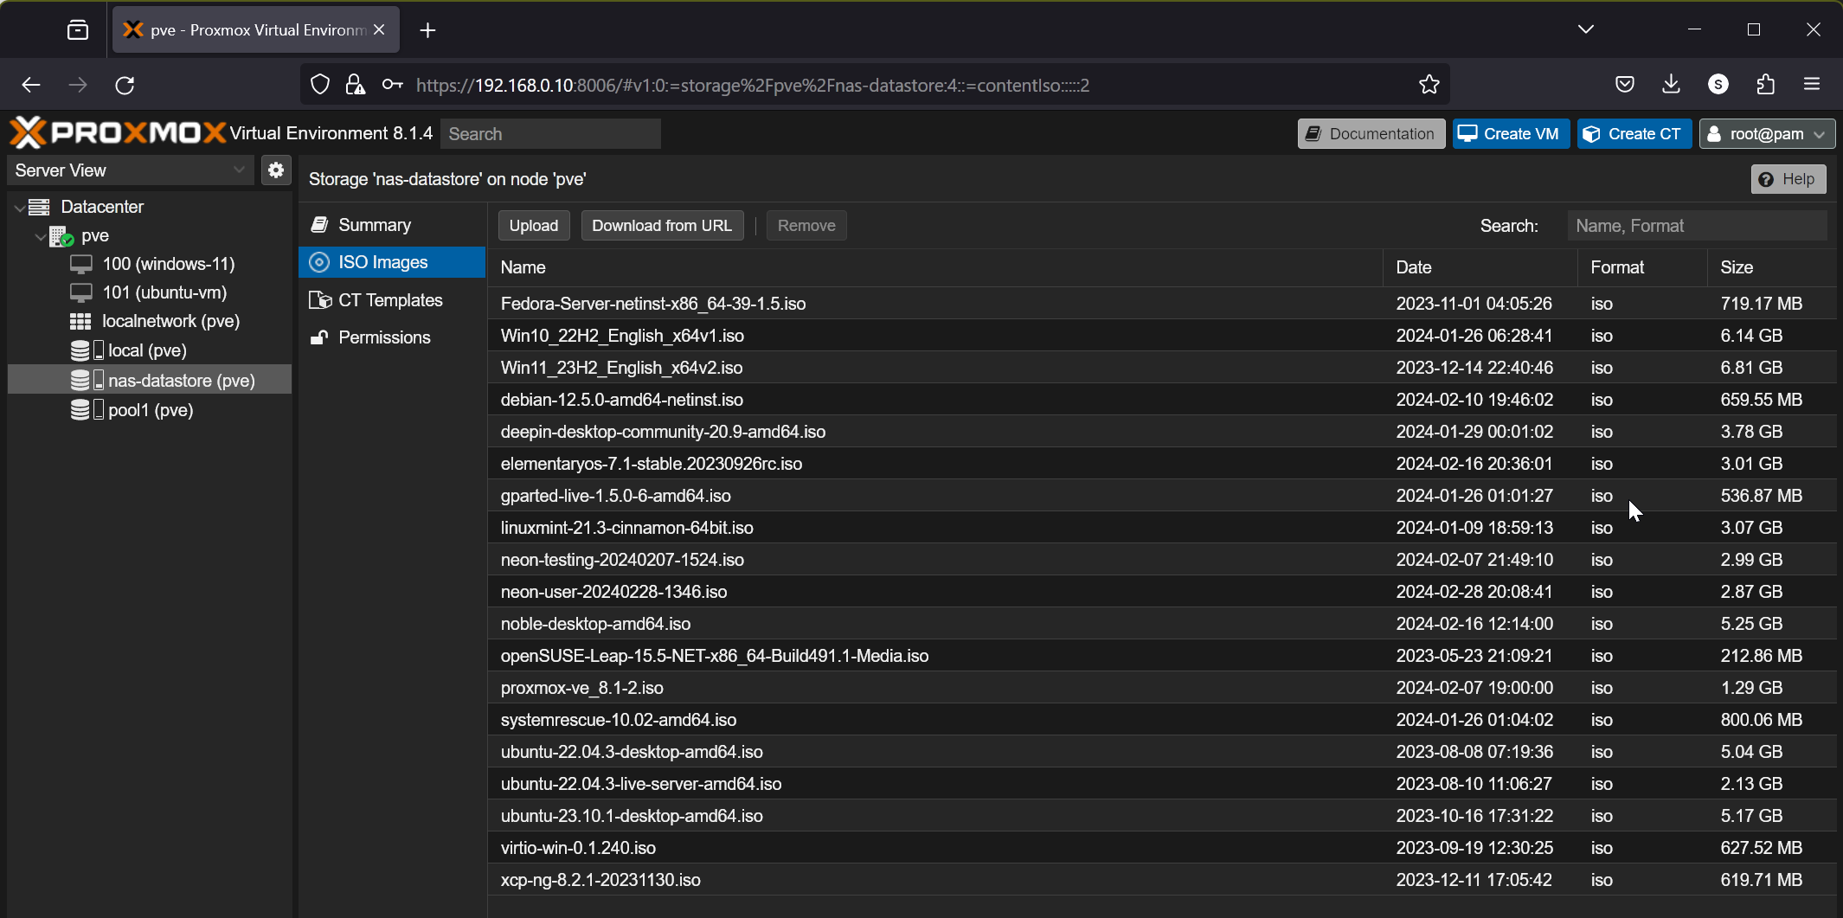
Task: Collapse the Datacenter tree node
Action: tap(19, 208)
